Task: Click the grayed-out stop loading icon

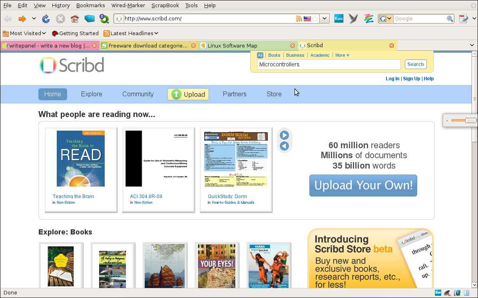Action: 60,19
